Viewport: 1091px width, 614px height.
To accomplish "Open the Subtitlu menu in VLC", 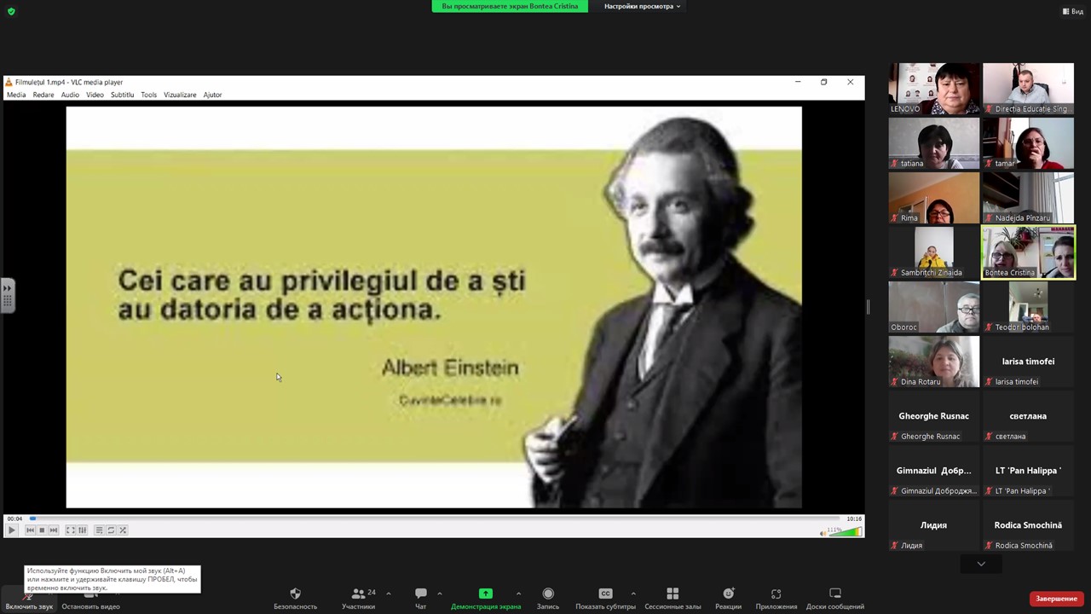I will coord(122,95).
